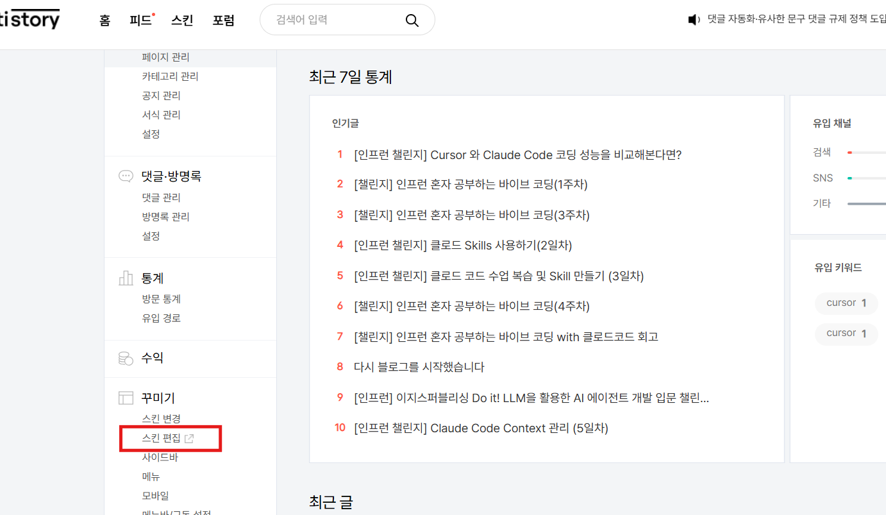Screen dimensions: 886x515
Task: Click the Tistory logo
Action: point(29,19)
